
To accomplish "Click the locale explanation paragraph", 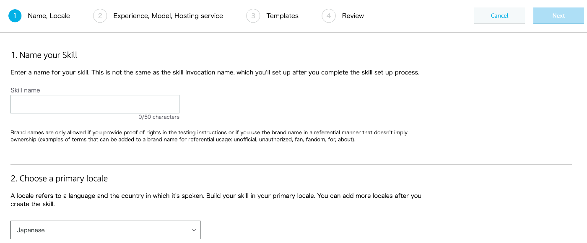I will click(216, 200).
